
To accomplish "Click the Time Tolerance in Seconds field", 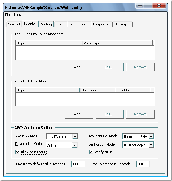I will (x=143, y=164).
